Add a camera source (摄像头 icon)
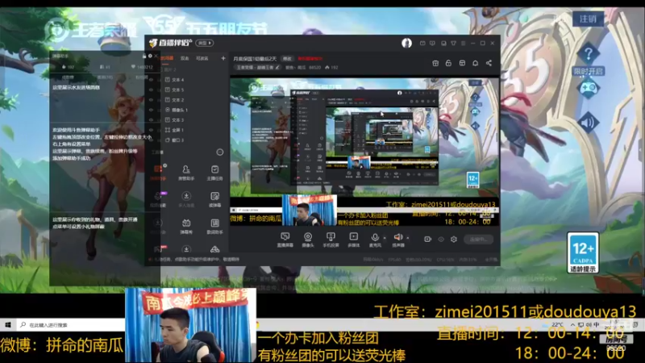Screen dimensions: 645x363 point(308,239)
